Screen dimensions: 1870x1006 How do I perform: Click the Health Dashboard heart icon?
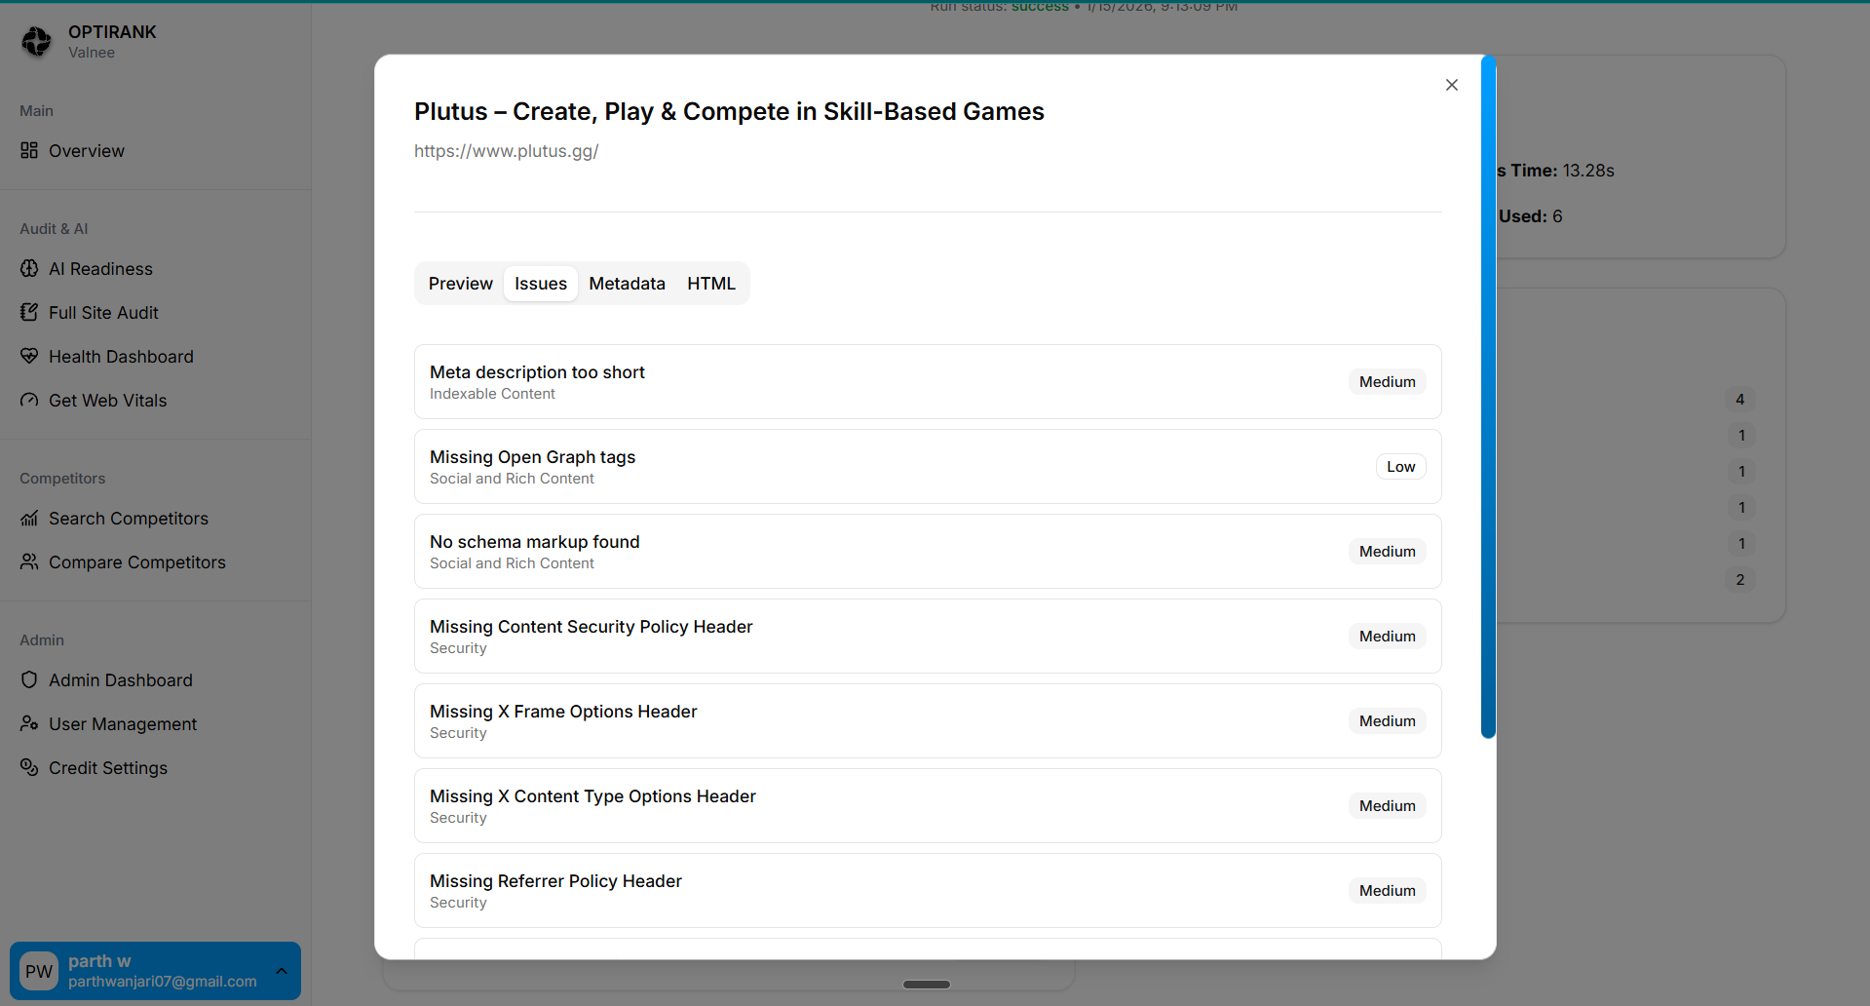pos(29,356)
